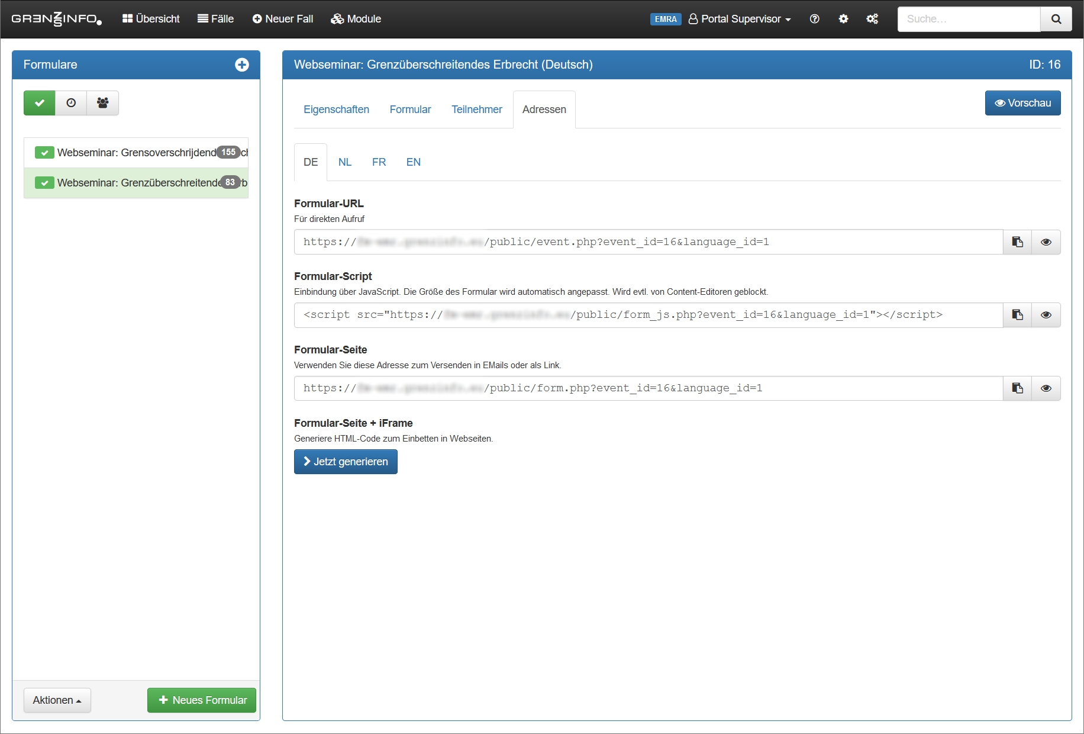Switch filter to the group users icon
The width and height of the screenshot is (1084, 734).
[102, 103]
